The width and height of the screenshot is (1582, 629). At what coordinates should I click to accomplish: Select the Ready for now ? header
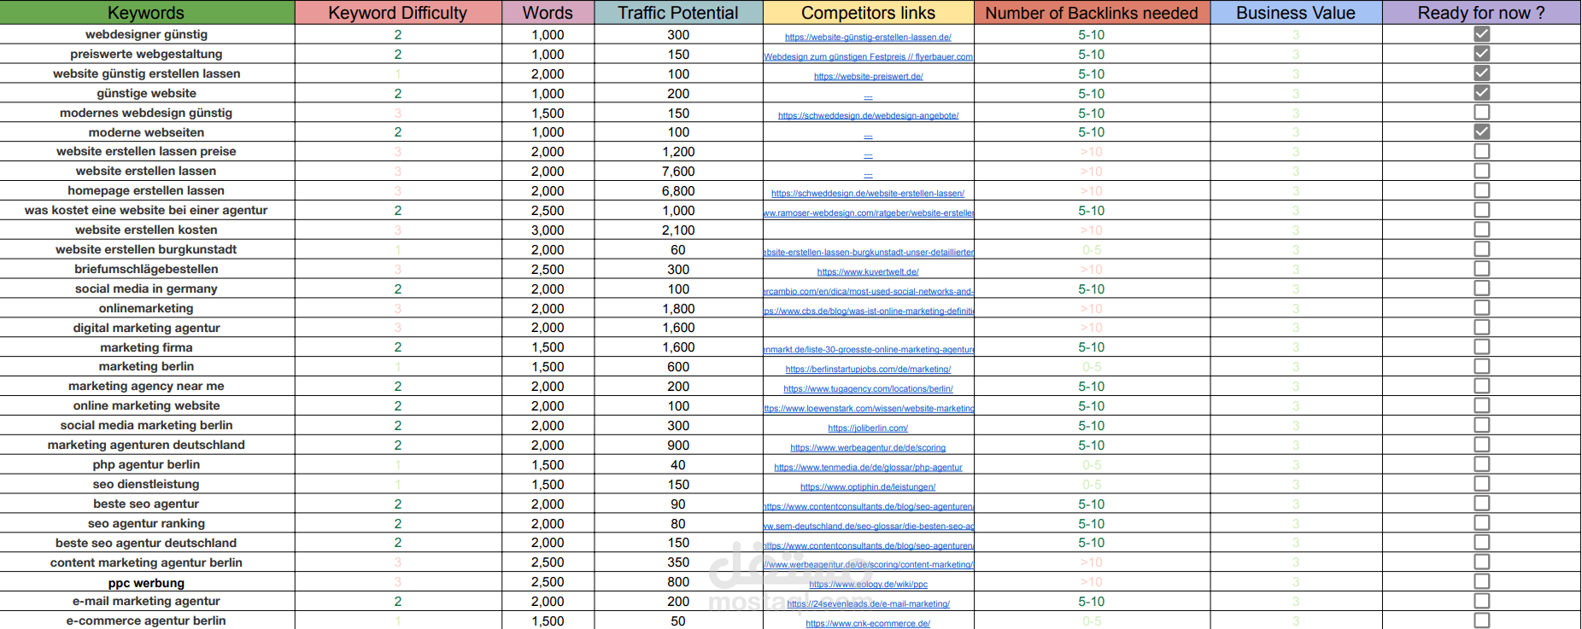(1481, 13)
